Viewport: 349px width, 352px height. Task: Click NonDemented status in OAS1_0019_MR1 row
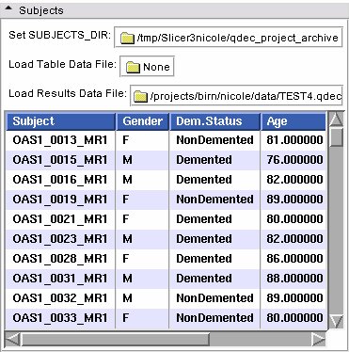pos(214,200)
